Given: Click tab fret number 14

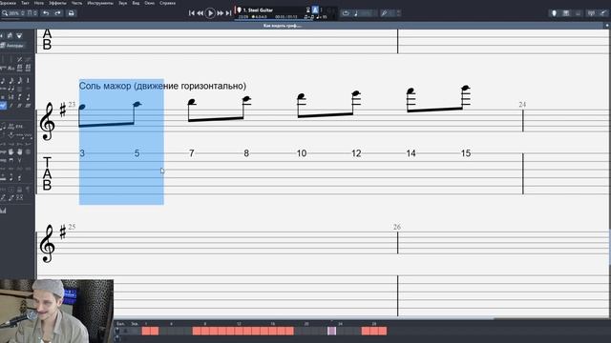Looking at the screenshot, I should click(x=411, y=153).
